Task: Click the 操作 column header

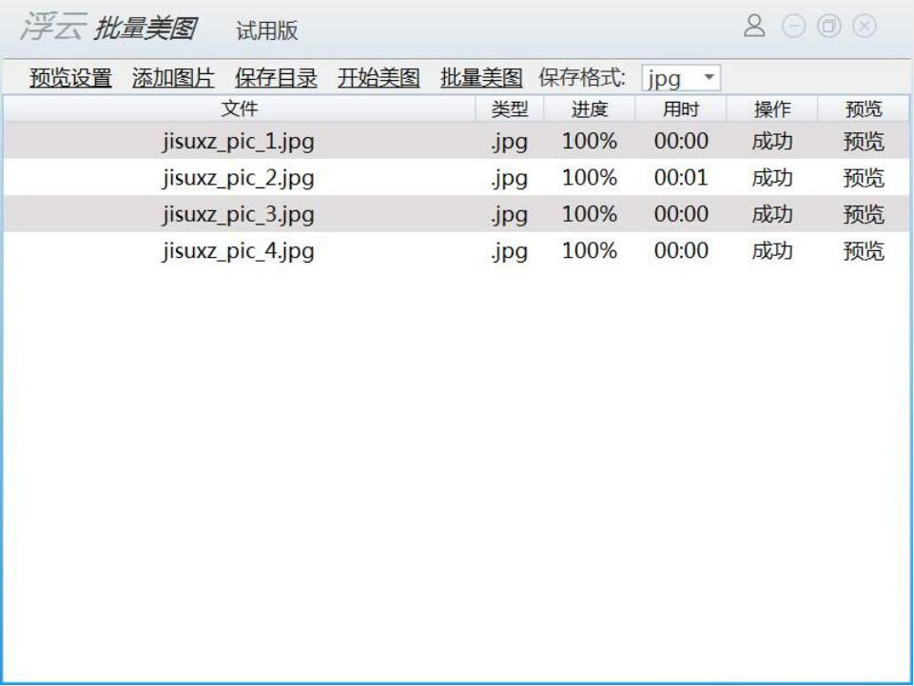Action: (x=772, y=109)
